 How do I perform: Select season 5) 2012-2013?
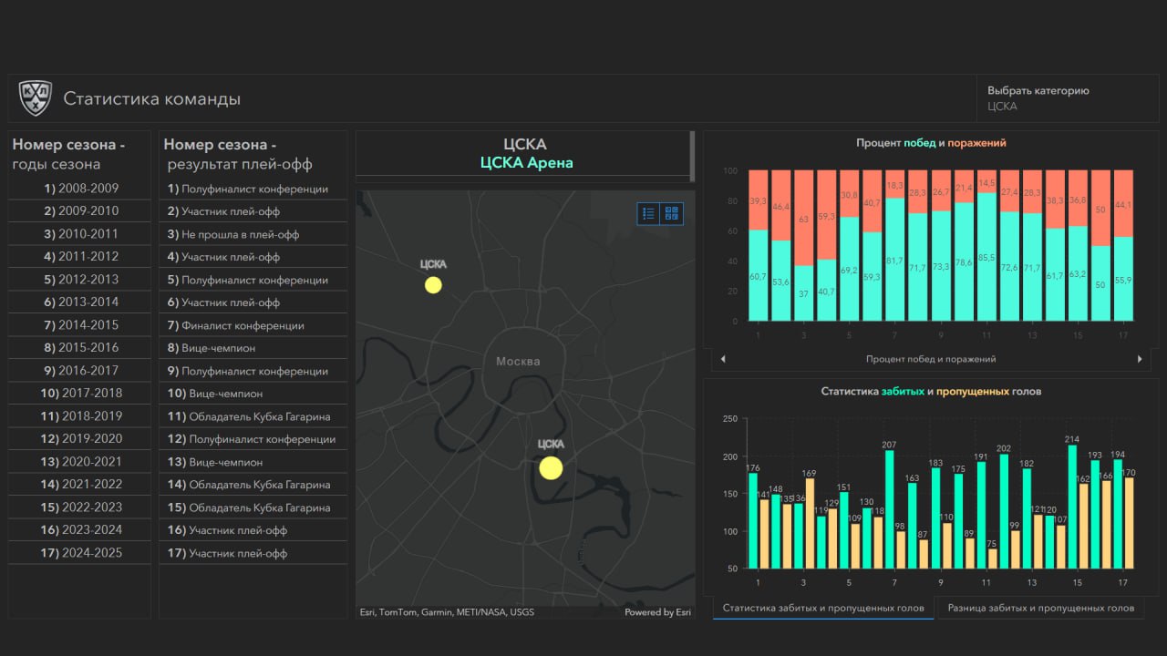click(x=80, y=280)
